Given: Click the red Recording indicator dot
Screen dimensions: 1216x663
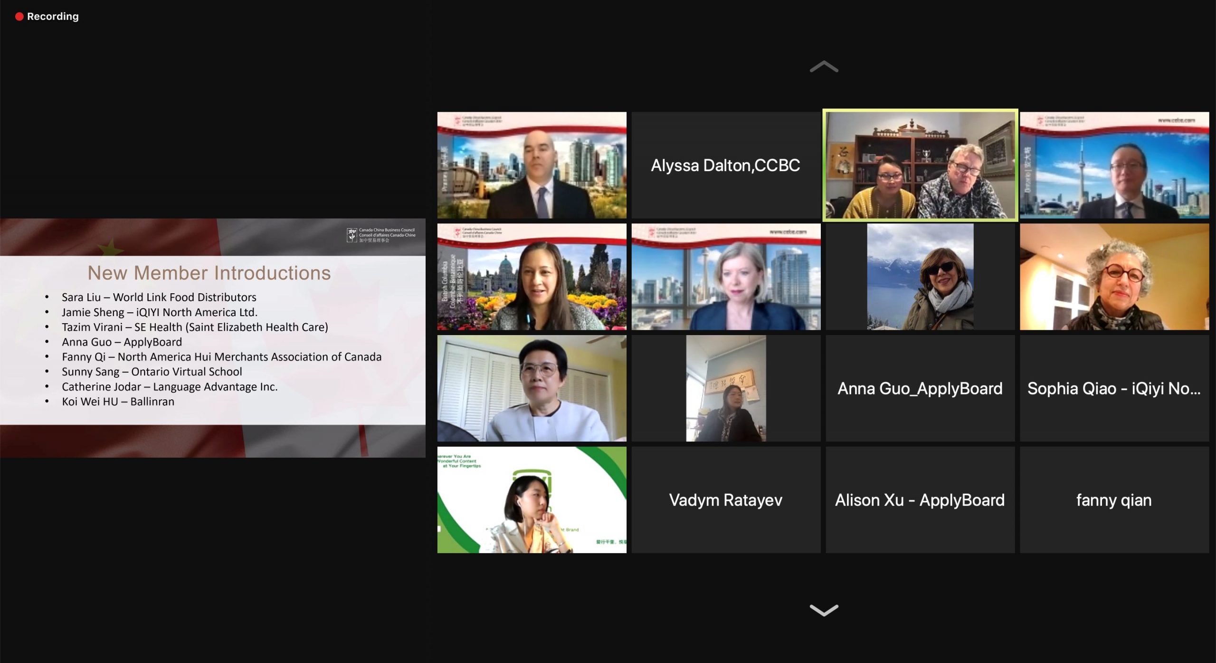Looking at the screenshot, I should pos(19,17).
